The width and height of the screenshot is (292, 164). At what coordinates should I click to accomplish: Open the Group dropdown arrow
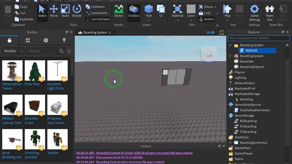click(215, 7)
